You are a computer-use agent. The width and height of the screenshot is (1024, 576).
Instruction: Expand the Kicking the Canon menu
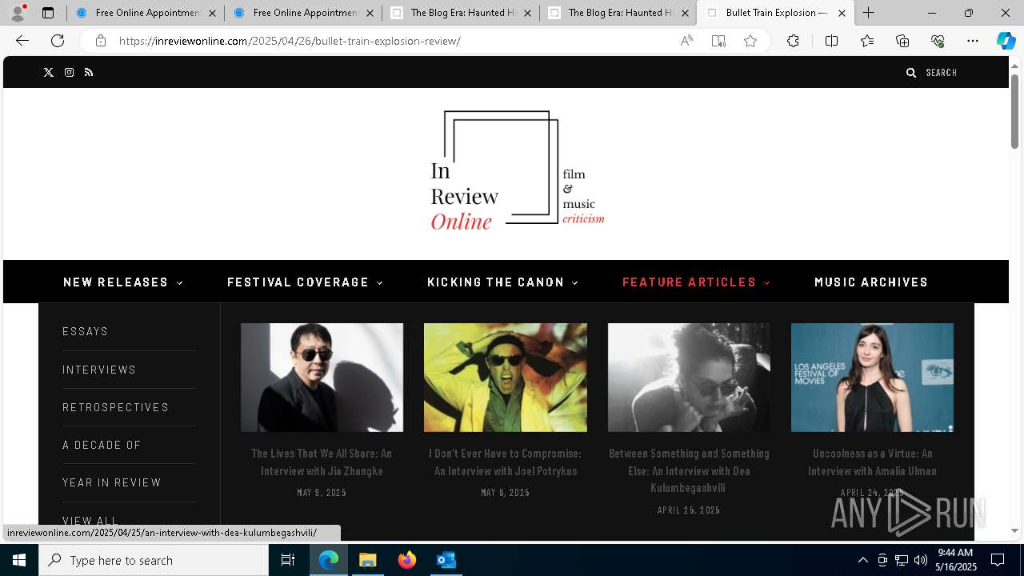tap(503, 282)
